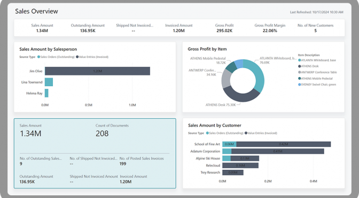
Task: Click School of Fine Art invoiced bar
Action: 284,144
